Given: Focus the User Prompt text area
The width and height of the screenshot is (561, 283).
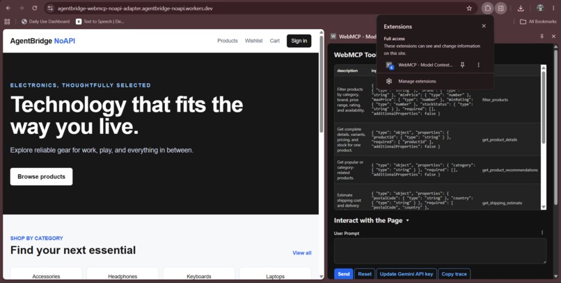Looking at the screenshot, I should [x=440, y=251].
